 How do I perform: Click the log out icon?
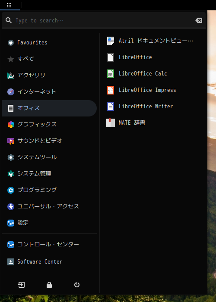tap(22, 285)
